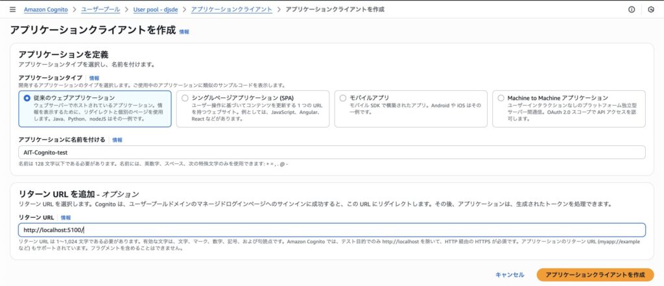Open the hamburger navigation menu
Screen dimensions: 664x286
tap(13, 9)
